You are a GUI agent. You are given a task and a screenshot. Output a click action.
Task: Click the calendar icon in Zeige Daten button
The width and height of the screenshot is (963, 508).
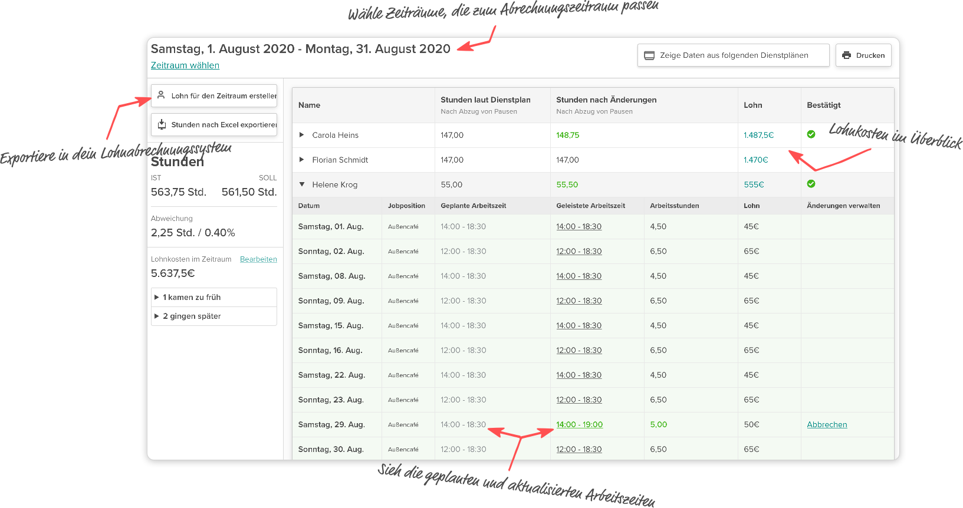click(649, 55)
